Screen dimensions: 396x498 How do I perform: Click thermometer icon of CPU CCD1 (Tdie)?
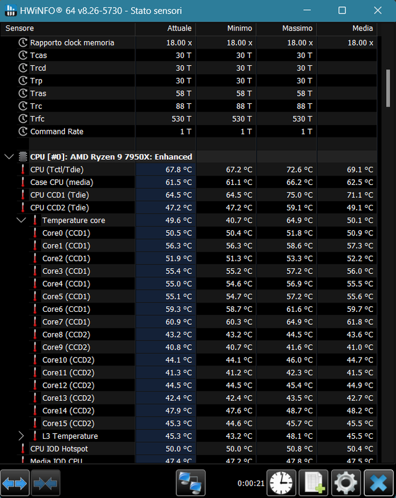pos(23,195)
